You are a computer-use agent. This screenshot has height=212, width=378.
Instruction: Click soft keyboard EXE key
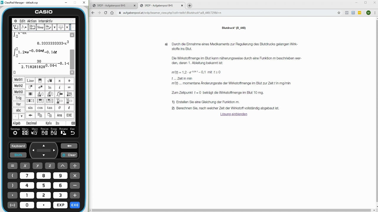[69, 115]
